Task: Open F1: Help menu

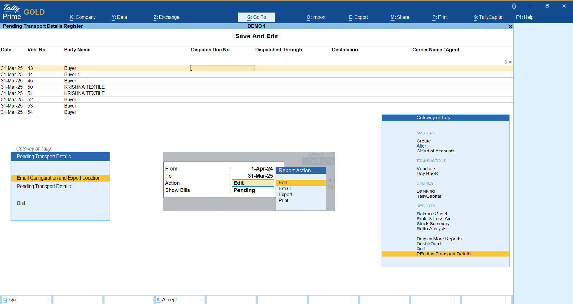Action: click(524, 17)
